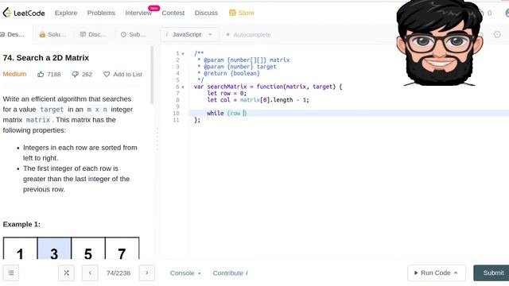The width and height of the screenshot is (509, 286).
Task: Click the problem title 74. Search a 2D Matrix
Action: point(46,58)
